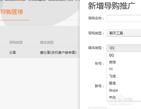The width and height of the screenshot is (141, 109).
Task: Click the 导购类型 column header
Action: 16,42
